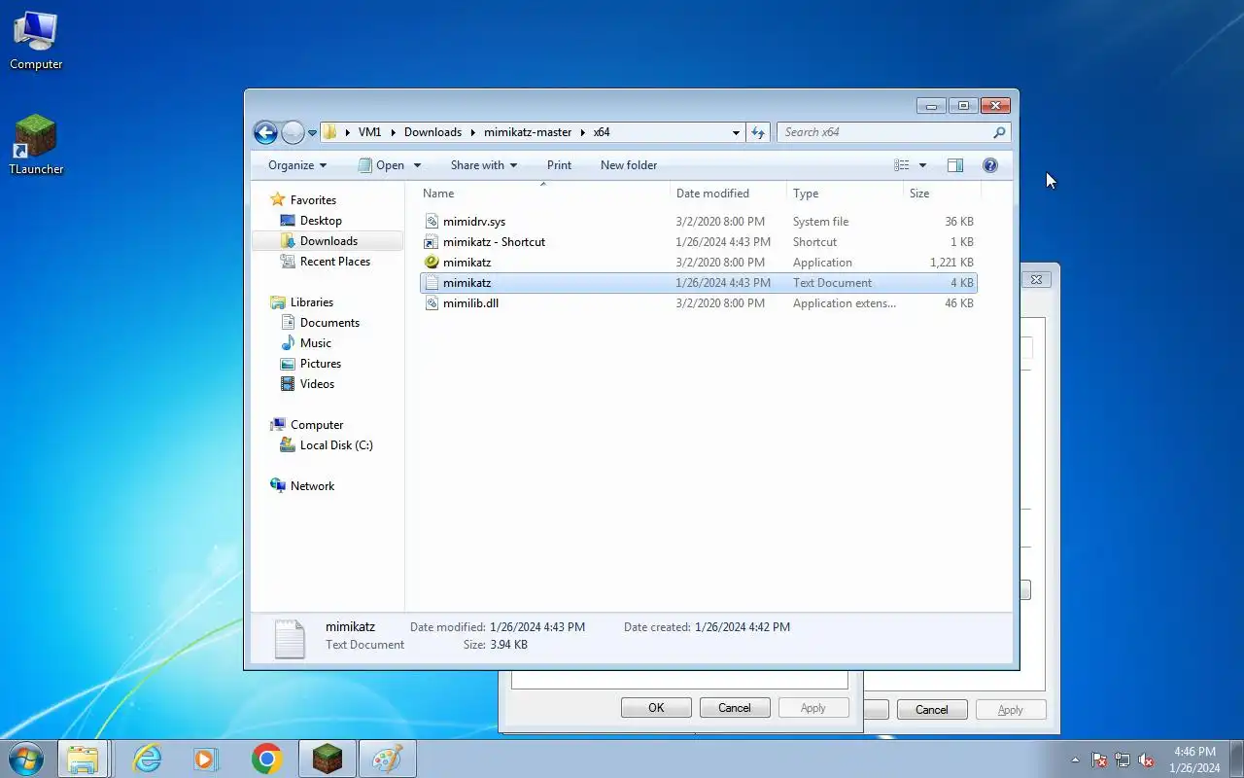Click New folder in the toolbar

click(628, 165)
